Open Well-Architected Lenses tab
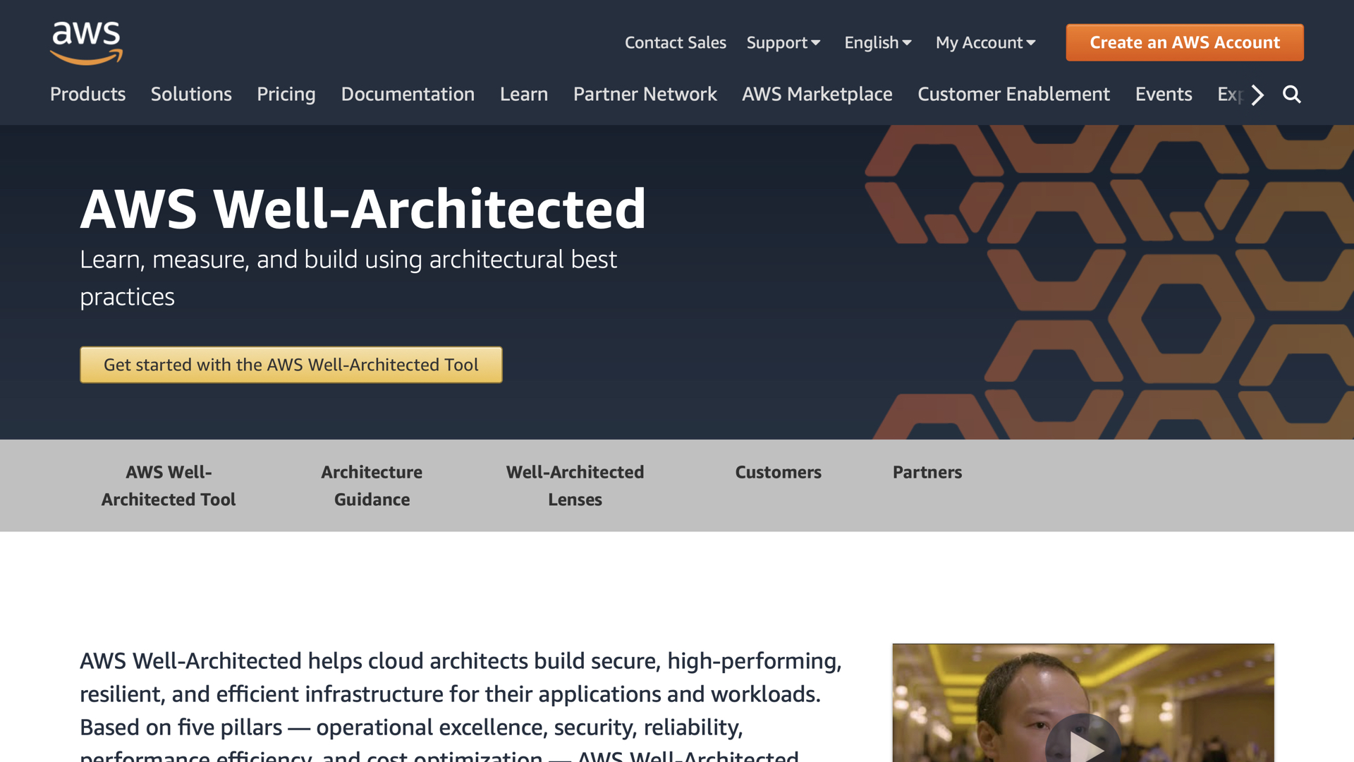The image size is (1354, 762). (575, 485)
